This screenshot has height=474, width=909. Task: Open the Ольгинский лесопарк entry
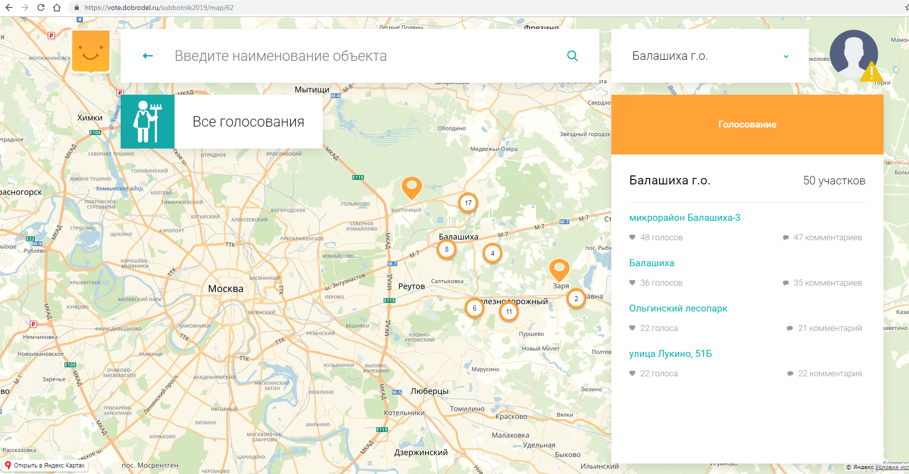(x=678, y=309)
